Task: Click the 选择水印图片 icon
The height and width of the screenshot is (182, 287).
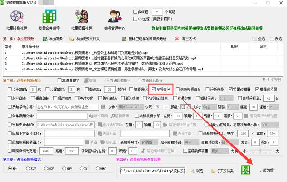Action: point(100,125)
